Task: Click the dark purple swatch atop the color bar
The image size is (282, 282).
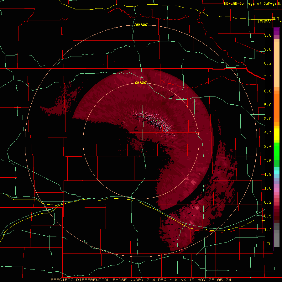Action: [x=277, y=31]
